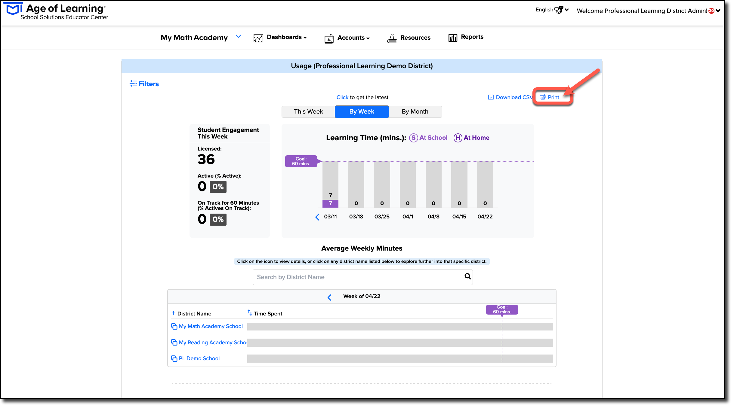Image resolution: width=731 pixels, height=405 pixels.
Task: Click PL Demo School time spent bar
Action: [400, 358]
